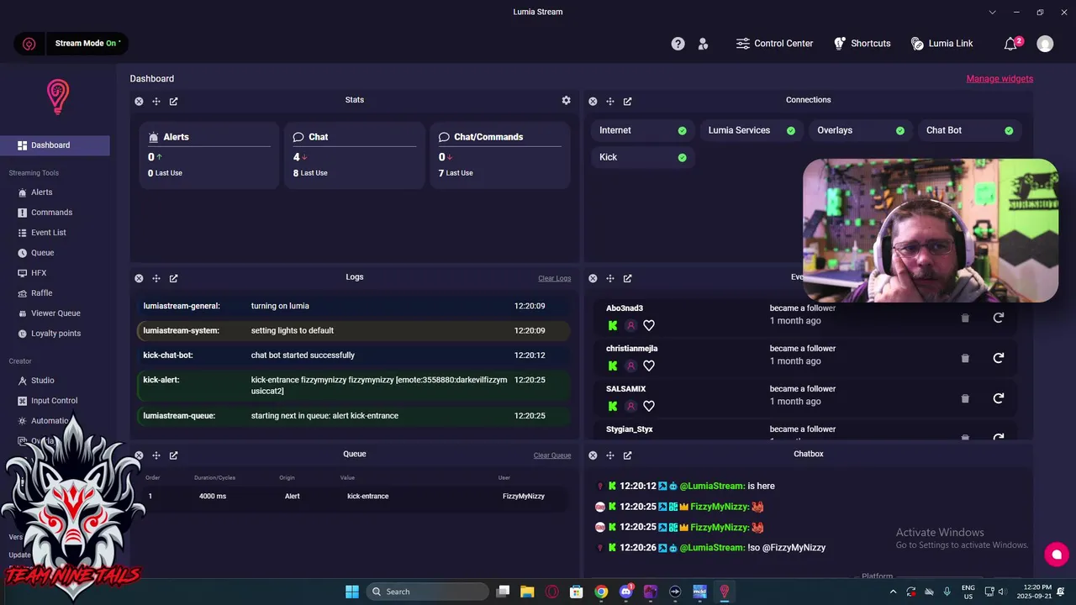Delete the christianmejla follower event
1076x605 pixels.
tap(965, 358)
